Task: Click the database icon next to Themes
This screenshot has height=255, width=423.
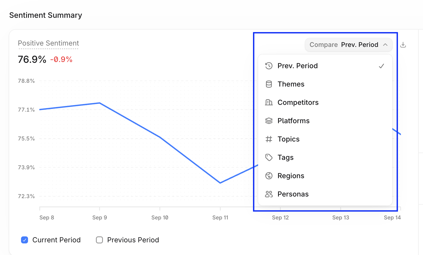Action: point(269,84)
